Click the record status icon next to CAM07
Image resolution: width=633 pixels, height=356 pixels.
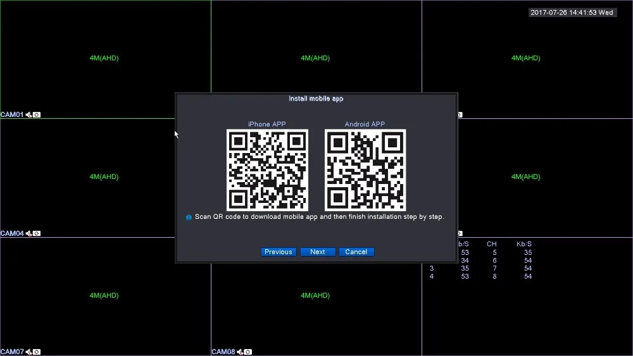[x=37, y=352]
